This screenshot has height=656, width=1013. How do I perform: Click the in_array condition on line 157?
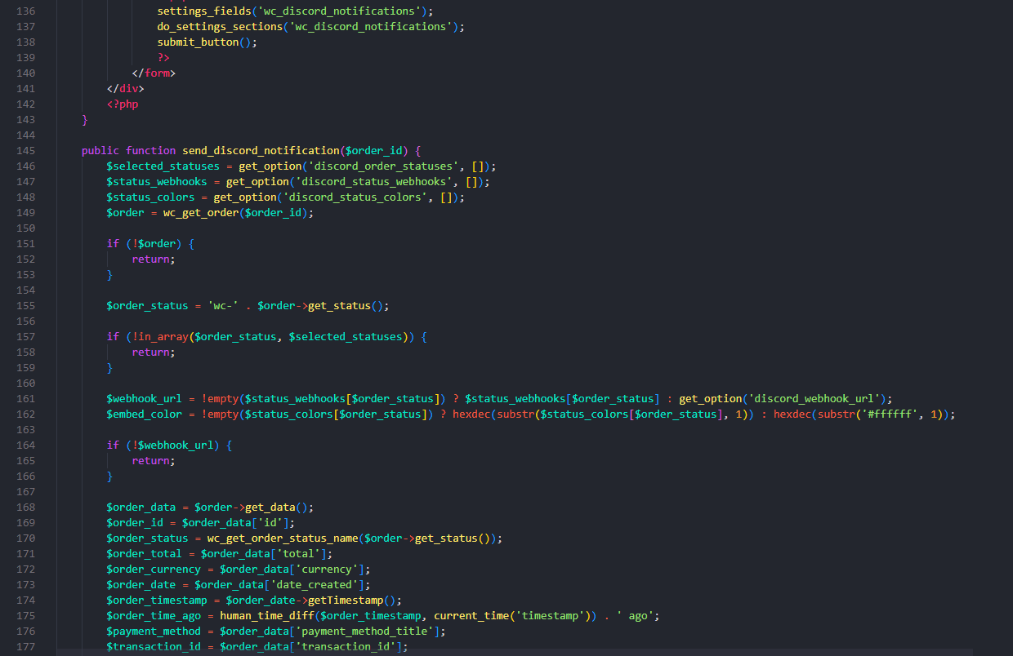(159, 337)
